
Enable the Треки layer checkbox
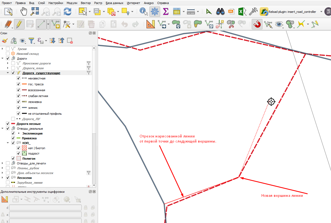coord(8,49)
